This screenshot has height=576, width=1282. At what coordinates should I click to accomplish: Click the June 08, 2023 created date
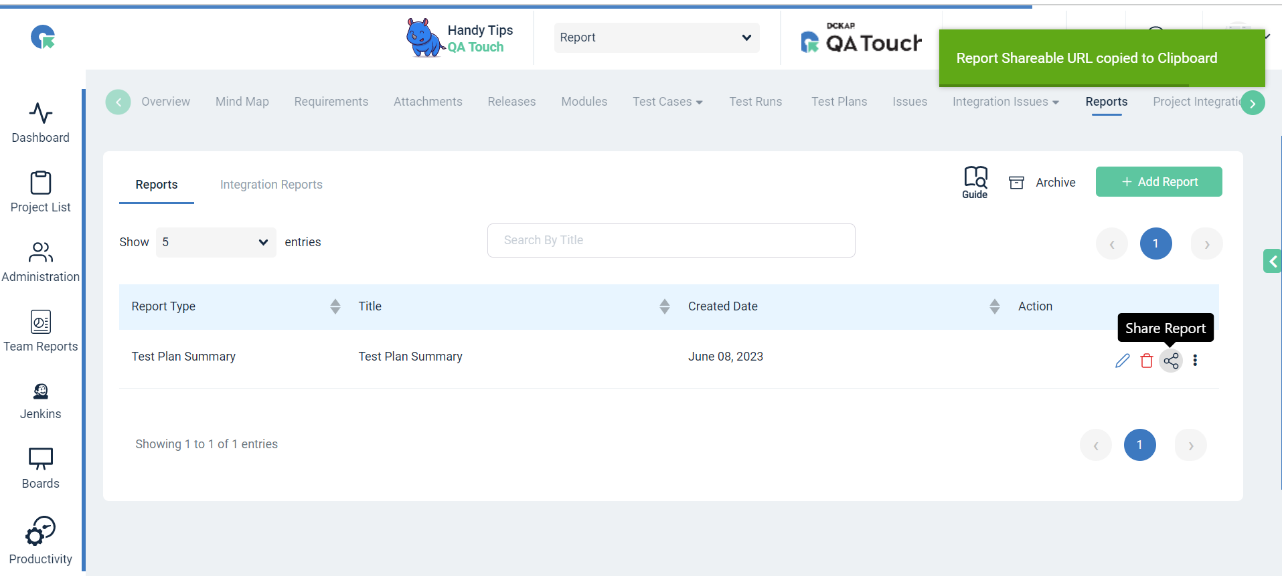coord(726,357)
